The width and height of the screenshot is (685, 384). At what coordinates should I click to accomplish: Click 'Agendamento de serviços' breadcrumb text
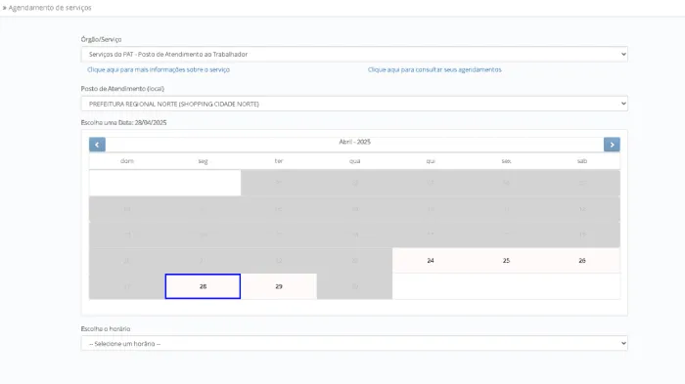50,8
